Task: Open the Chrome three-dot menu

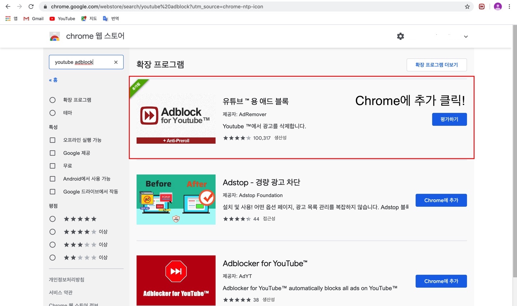Action: pos(509,6)
